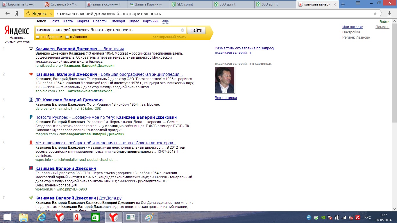The image size is (397, 223).
Task: Open the Windows Start button
Action: (x=7, y=217)
